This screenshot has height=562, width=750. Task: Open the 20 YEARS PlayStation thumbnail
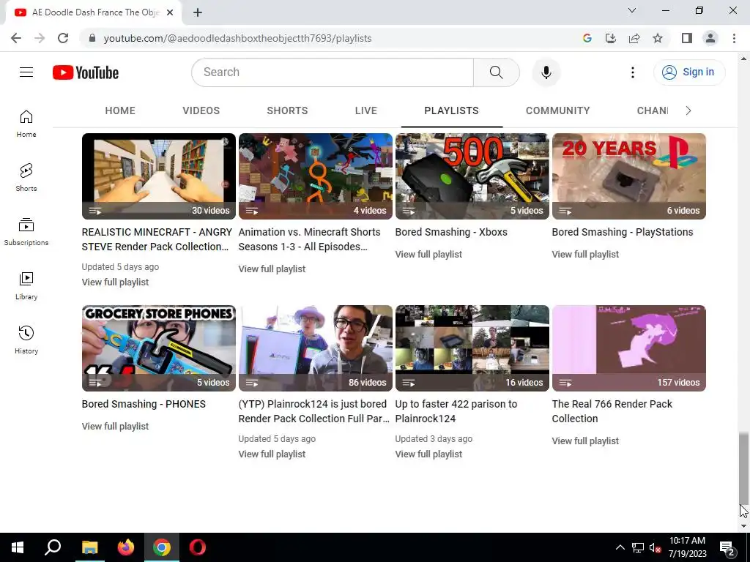click(x=629, y=176)
